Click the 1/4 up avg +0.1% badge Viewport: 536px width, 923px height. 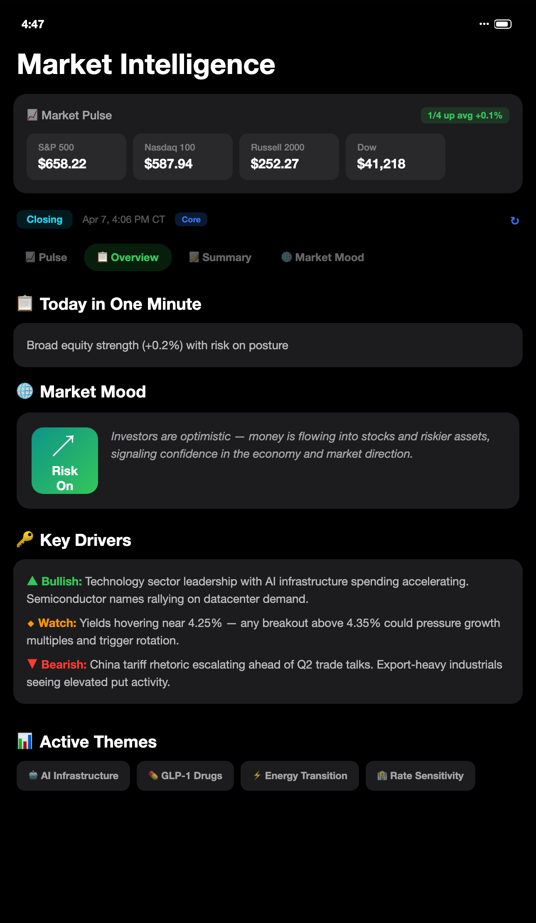[x=465, y=115]
